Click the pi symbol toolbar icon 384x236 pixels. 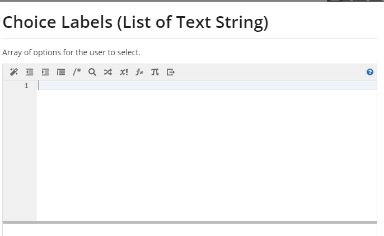[x=154, y=72]
